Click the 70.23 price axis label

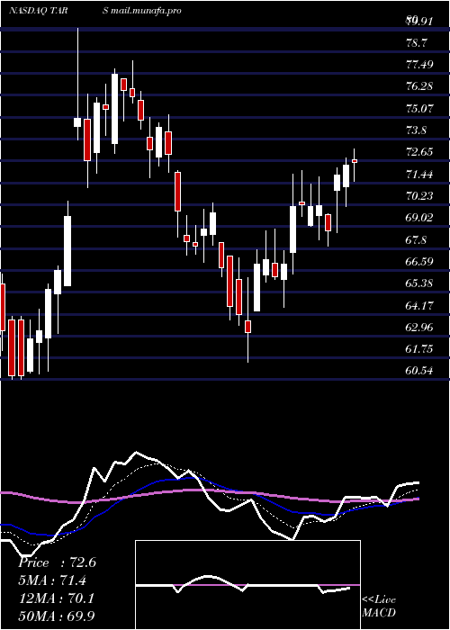point(420,195)
